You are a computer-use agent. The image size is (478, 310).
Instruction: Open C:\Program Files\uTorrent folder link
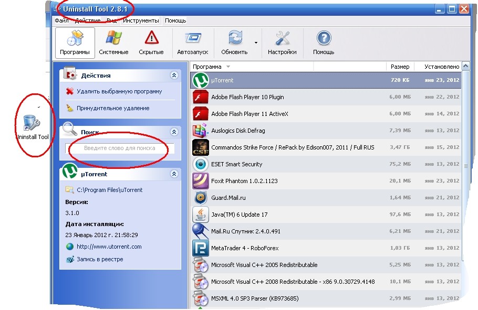coord(109,190)
